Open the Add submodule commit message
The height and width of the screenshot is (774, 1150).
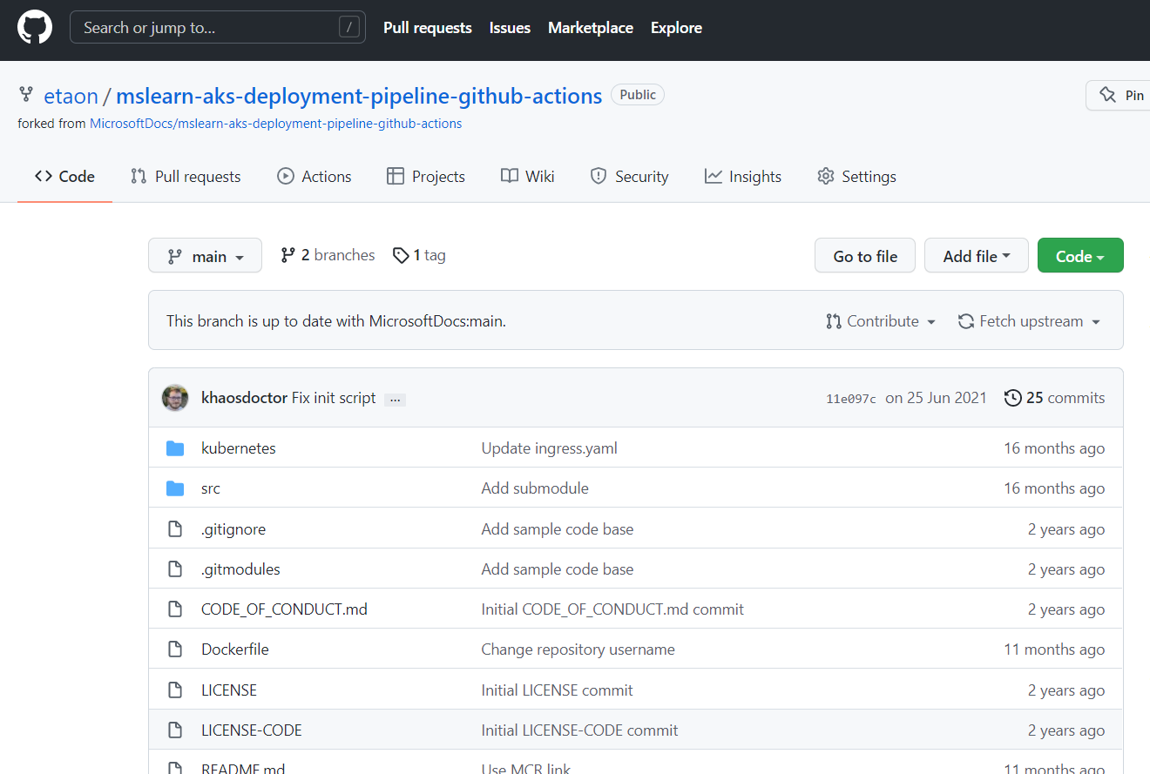tap(535, 488)
